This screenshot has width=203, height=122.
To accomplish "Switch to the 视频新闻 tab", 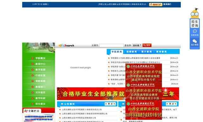I will click(132, 52).
